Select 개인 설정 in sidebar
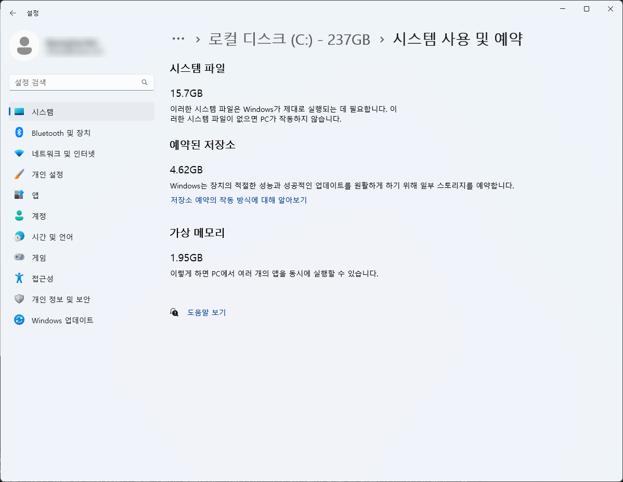623x482 pixels. (82, 174)
